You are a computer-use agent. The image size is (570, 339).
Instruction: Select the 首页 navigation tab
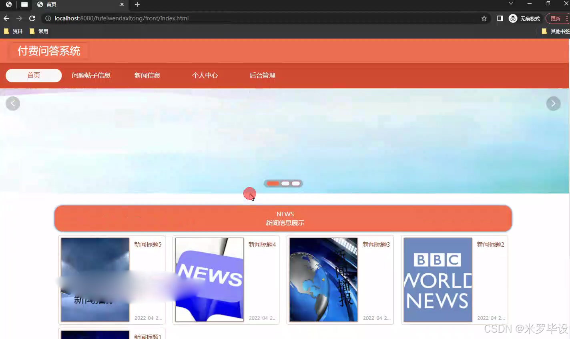click(34, 76)
